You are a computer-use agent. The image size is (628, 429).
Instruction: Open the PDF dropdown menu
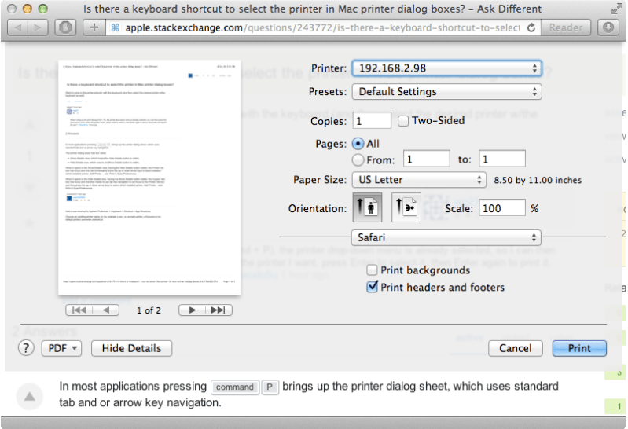pos(61,348)
